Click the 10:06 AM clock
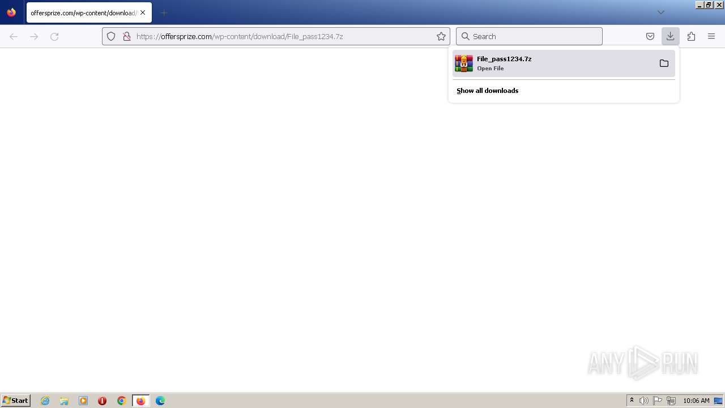725x408 pixels. 696,401
